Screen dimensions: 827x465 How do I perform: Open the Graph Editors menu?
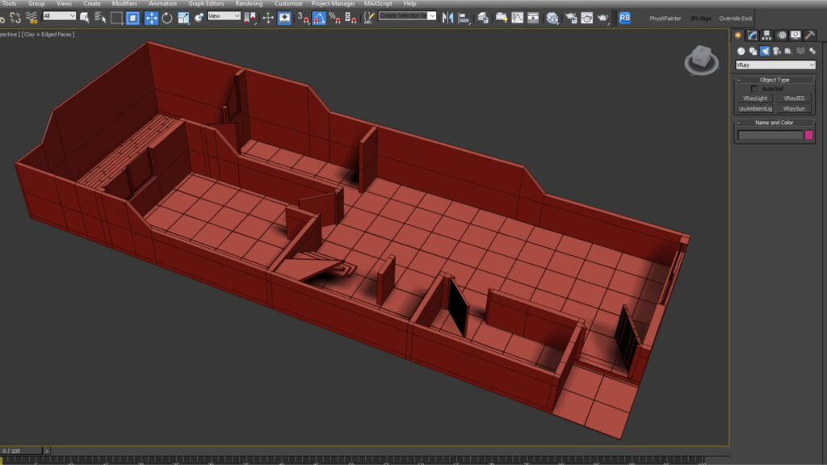coord(206,4)
